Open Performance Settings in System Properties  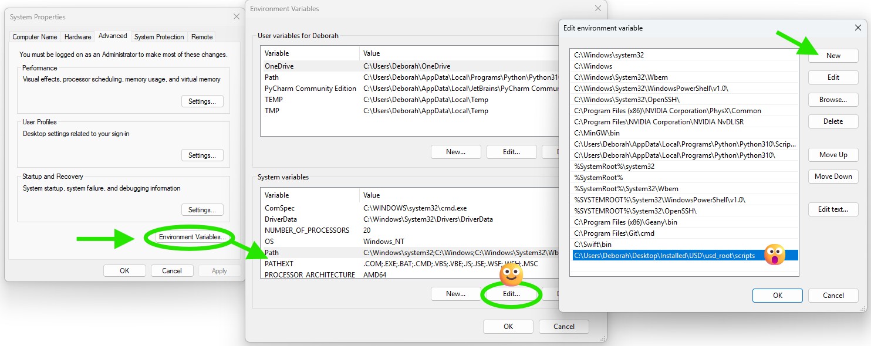(202, 101)
